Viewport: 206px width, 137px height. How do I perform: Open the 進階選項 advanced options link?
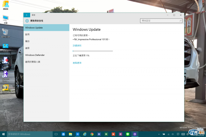77,63
